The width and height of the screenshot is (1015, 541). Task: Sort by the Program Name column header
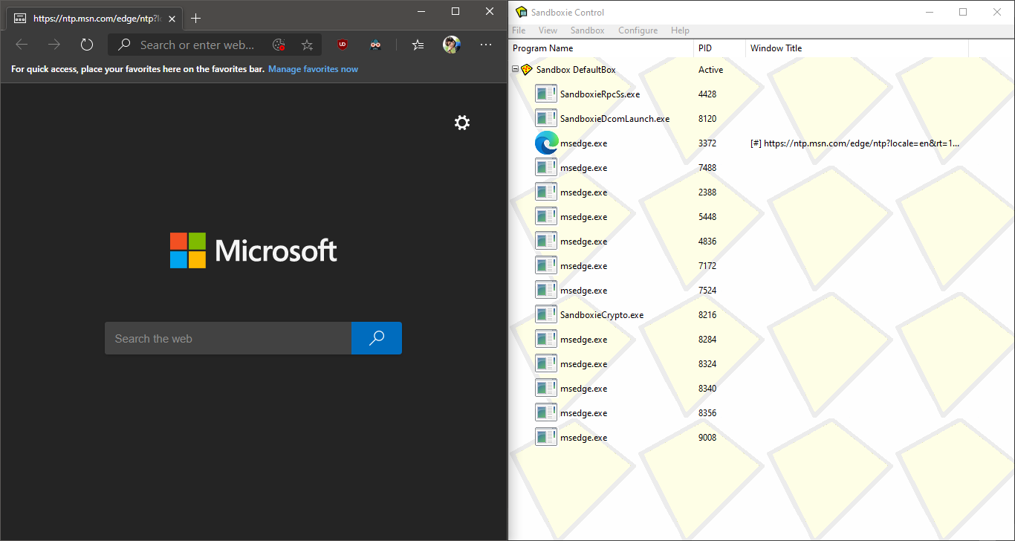[601, 48]
